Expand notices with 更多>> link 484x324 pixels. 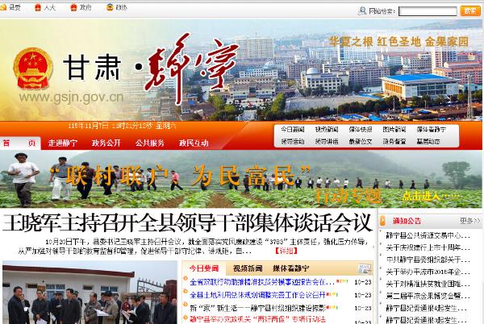(x=469, y=221)
